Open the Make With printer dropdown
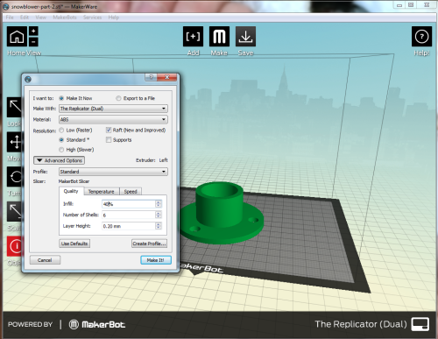This screenshot has height=339, width=438. (x=113, y=109)
